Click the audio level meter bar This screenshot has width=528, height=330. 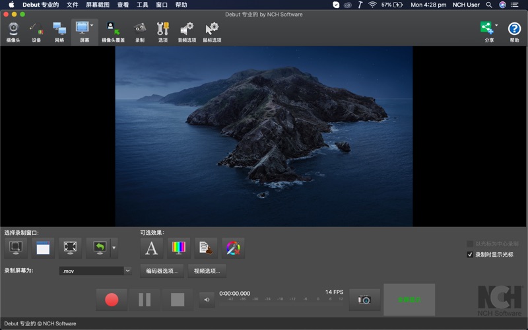(x=284, y=299)
